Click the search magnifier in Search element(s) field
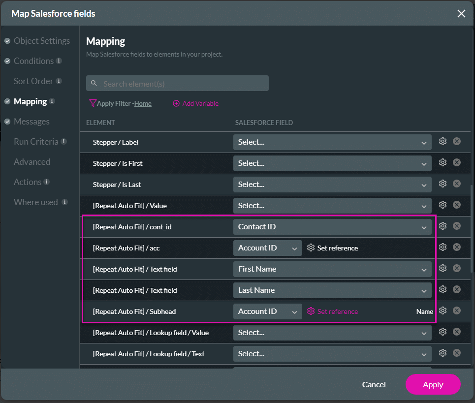Image resolution: width=475 pixels, height=403 pixels. 93,83
